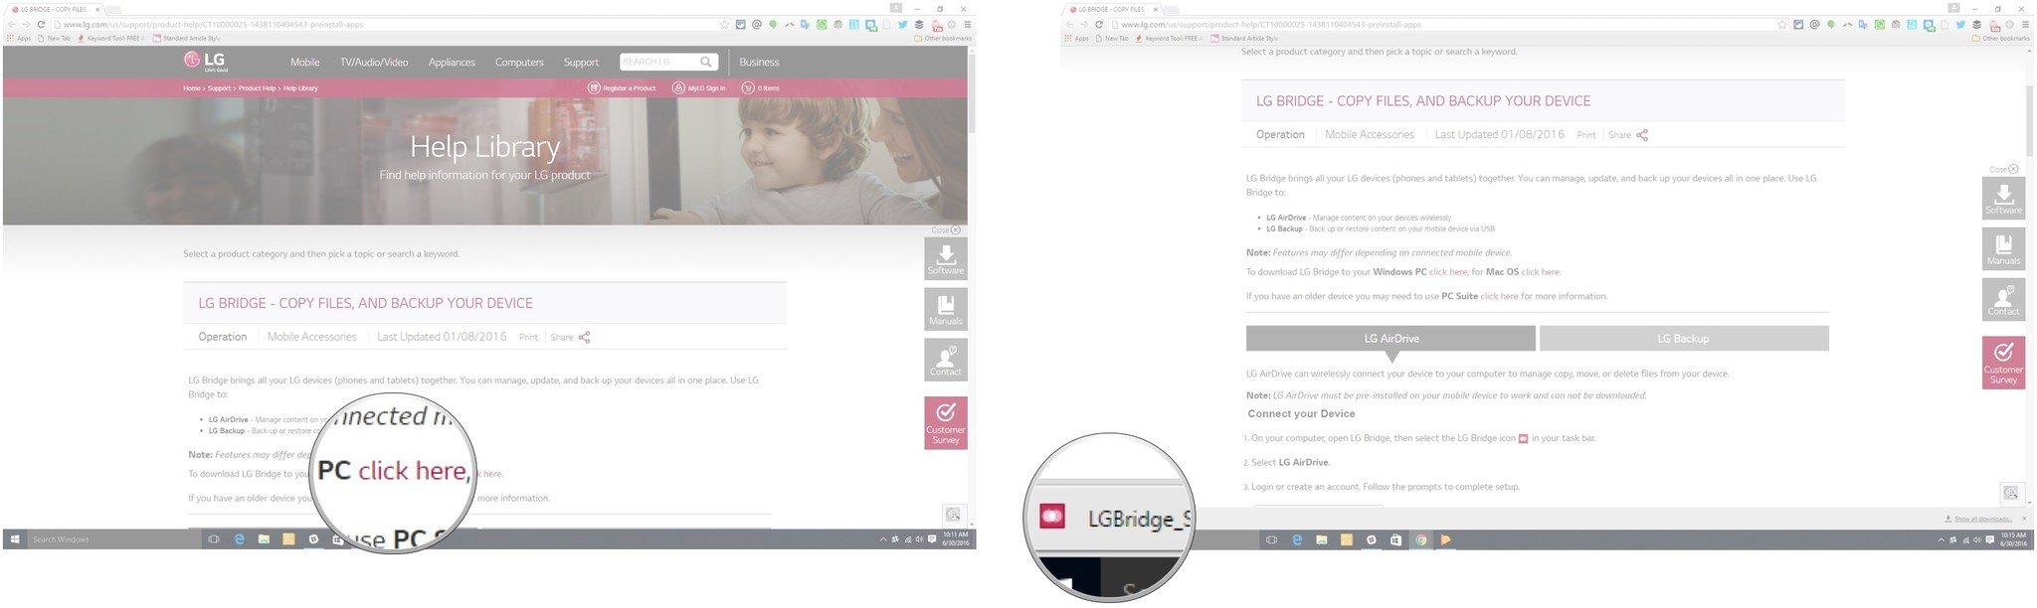Open Customer Survey button in right window

(2003, 363)
